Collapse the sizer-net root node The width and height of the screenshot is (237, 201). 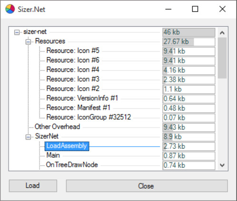pos(17,32)
